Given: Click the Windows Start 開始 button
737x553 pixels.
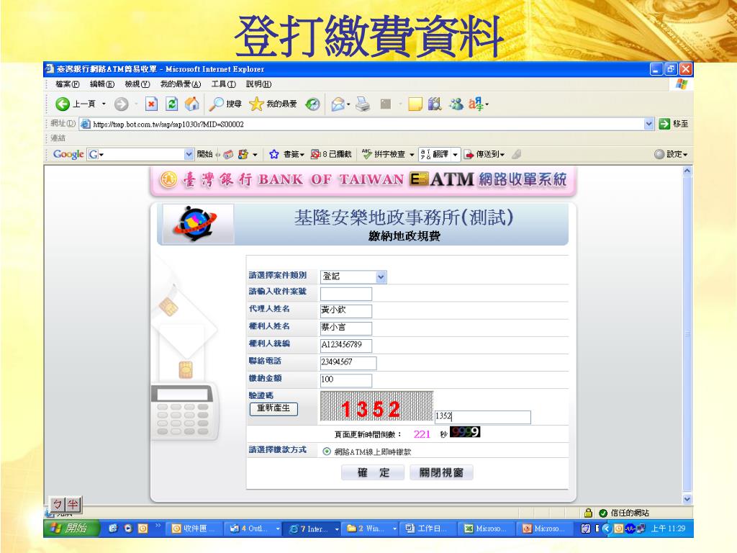Looking at the screenshot, I should point(72,528).
